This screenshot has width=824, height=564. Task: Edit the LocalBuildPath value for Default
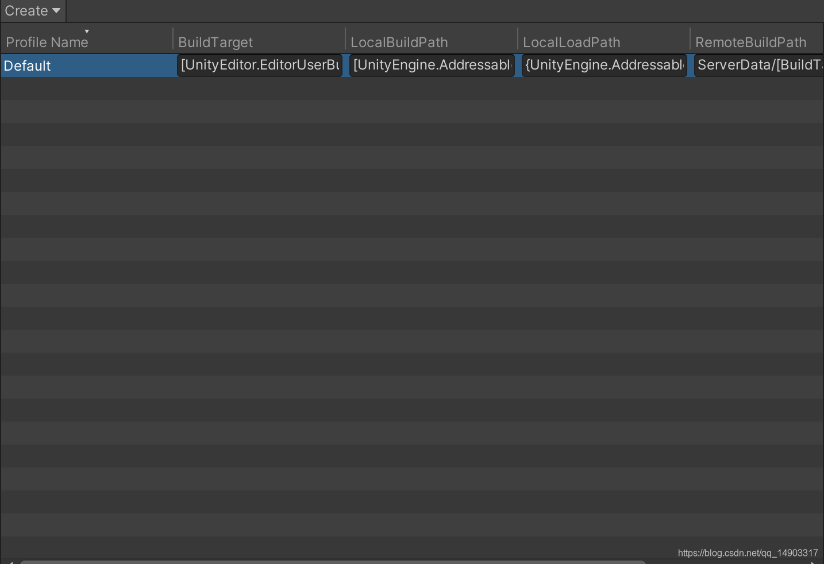coord(432,65)
